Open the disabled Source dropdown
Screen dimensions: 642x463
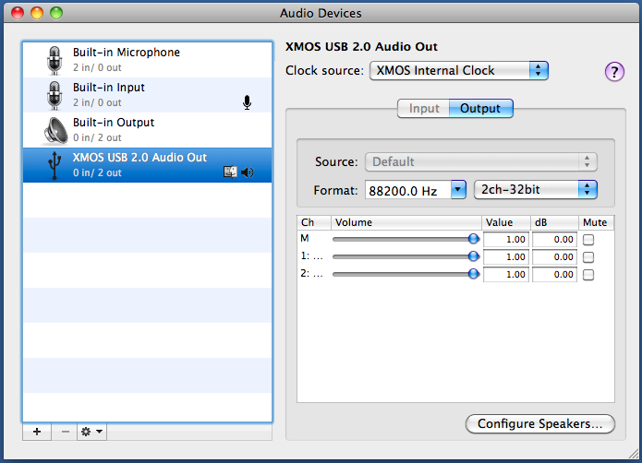point(481,161)
